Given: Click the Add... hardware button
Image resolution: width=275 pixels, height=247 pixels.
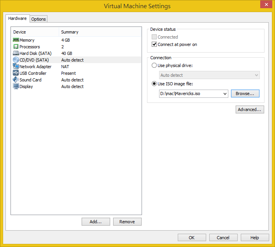Looking at the screenshot, I should 96,222.
